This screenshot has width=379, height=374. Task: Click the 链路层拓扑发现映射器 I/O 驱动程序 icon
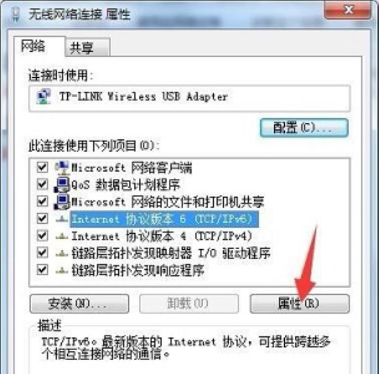point(62,253)
